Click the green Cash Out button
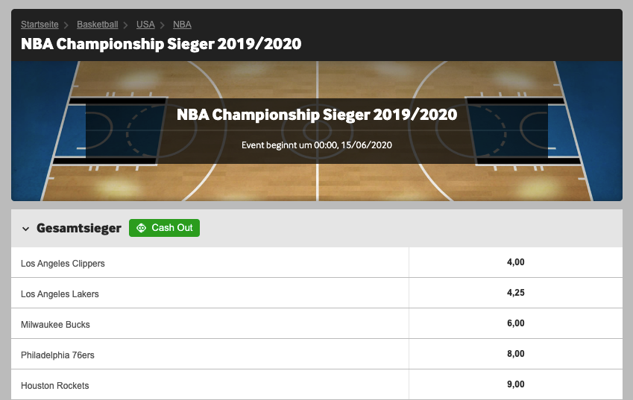633x400 pixels. [x=164, y=228]
